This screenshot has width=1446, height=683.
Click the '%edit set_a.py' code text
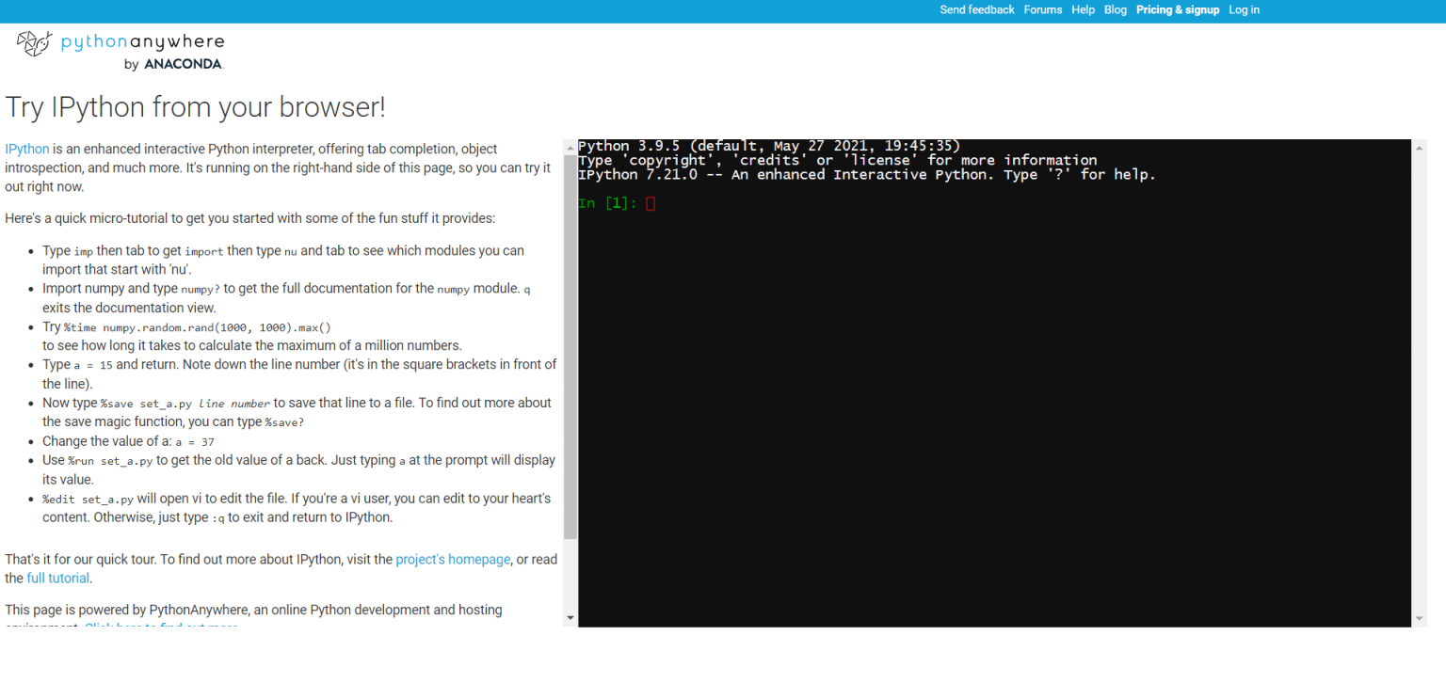88,500
